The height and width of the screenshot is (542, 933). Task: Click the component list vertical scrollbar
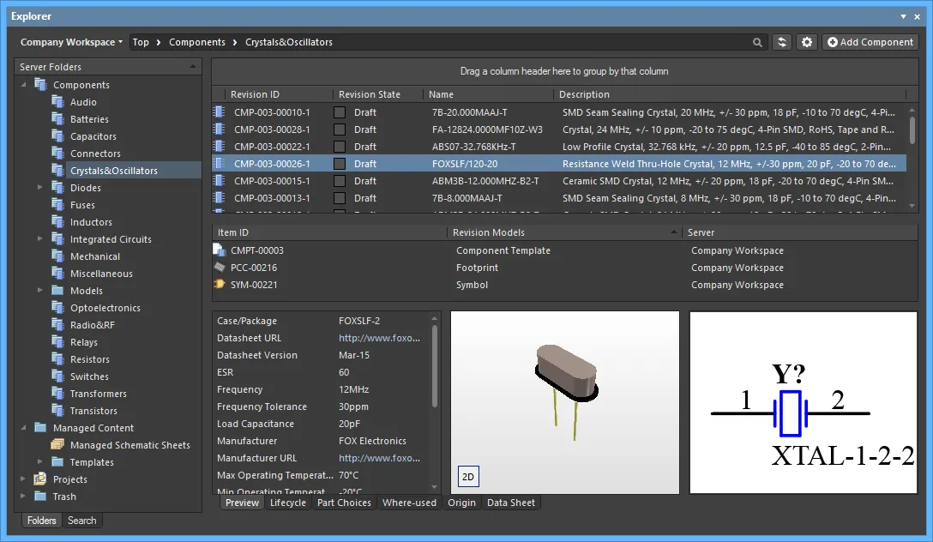(x=912, y=129)
